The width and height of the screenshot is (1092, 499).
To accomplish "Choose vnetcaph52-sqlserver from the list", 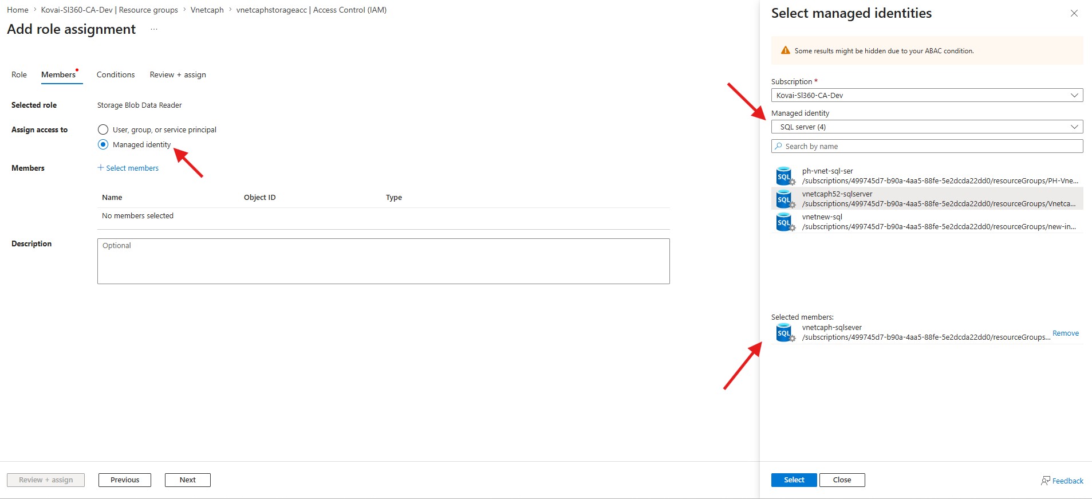I will 927,199.
